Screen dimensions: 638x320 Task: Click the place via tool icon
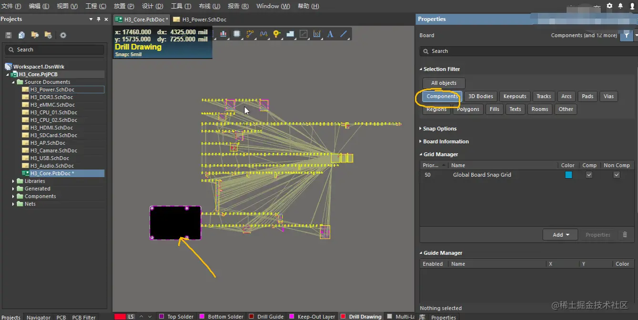[276, 34]
